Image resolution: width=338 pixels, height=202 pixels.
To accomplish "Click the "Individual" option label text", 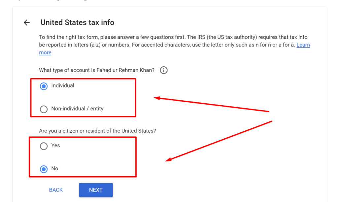I will coord(63,85).
